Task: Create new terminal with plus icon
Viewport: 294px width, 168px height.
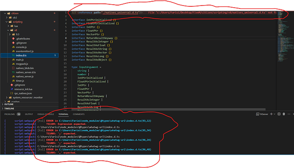Action: [271, 114]
